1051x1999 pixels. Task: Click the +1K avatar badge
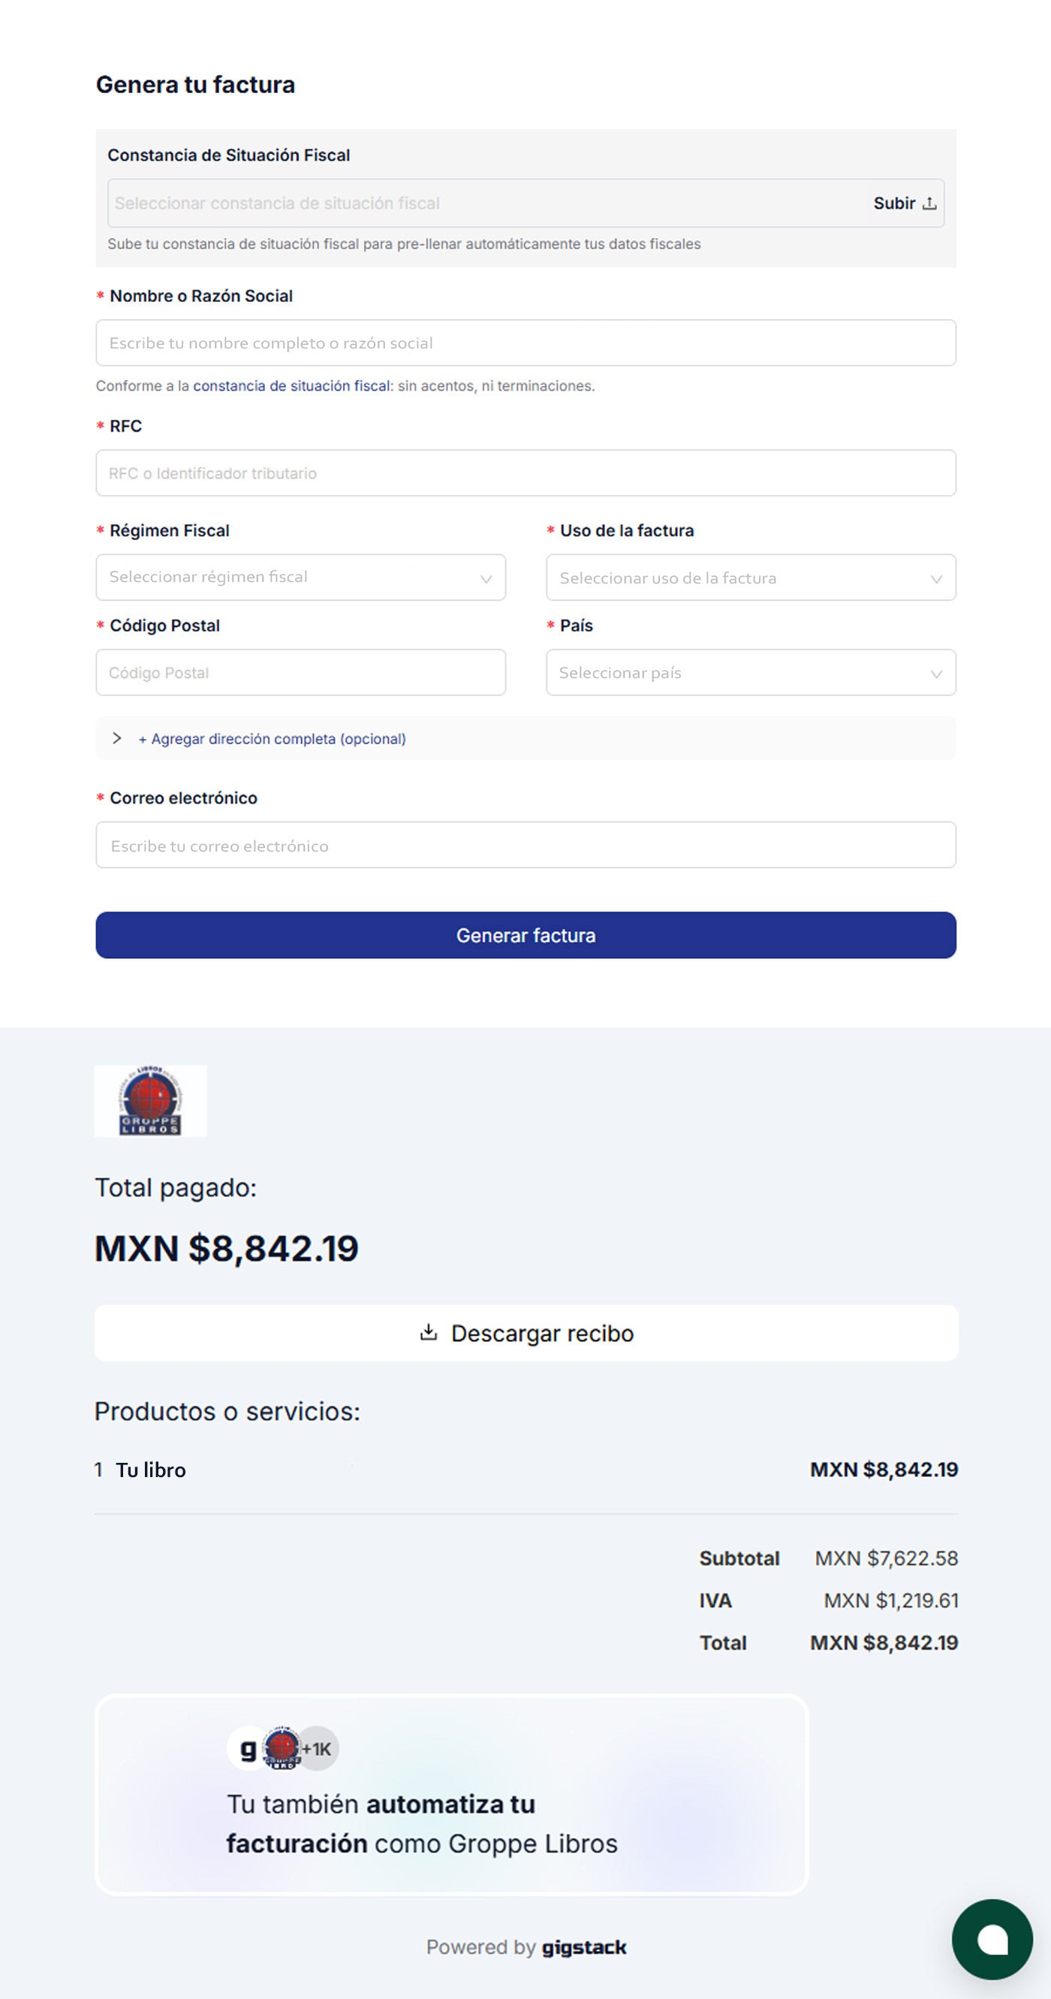click(x=318, y=1748)
